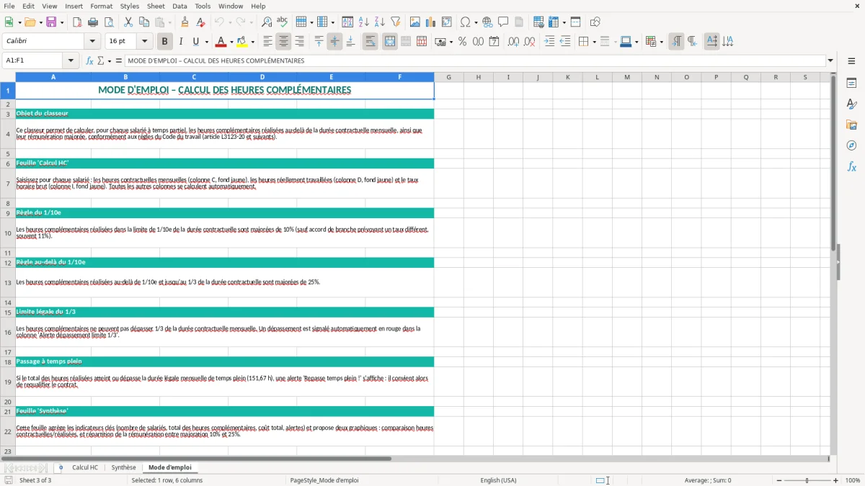Screen dimensions: 865x486
Task: Expand the Borders dropdown arrow
Action: coord(595,42)
